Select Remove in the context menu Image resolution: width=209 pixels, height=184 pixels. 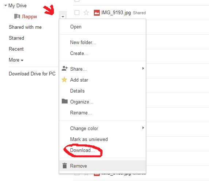pyautogui.click(x=102, y=166)
